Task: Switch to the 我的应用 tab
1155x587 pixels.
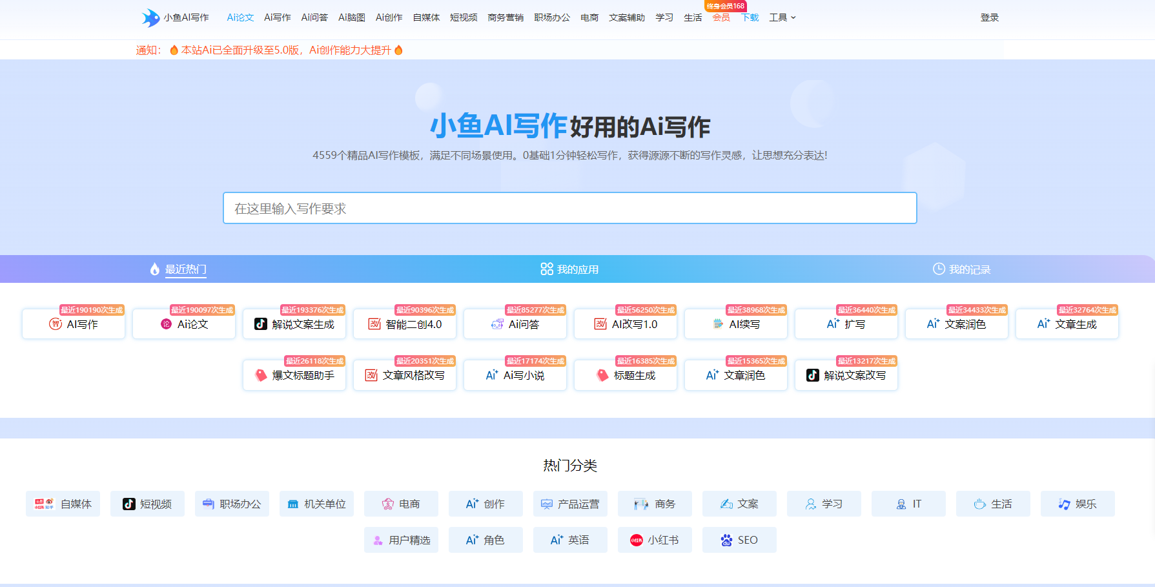Action: coord(569,269)
